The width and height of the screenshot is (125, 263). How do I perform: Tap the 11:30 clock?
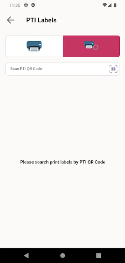(15, 5)
